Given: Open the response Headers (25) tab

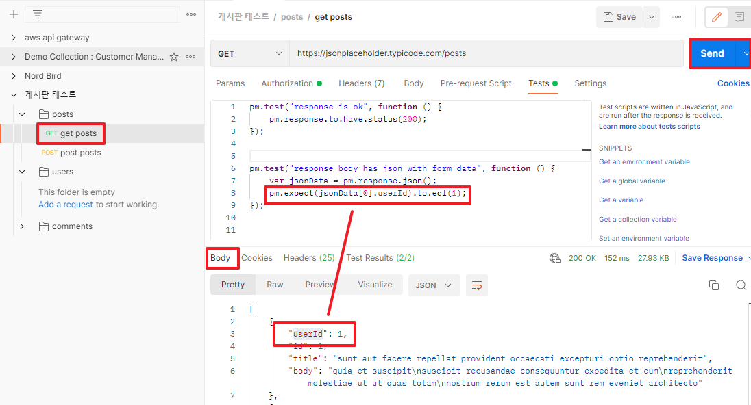Looking at the screenshot, I should point(309,258).
